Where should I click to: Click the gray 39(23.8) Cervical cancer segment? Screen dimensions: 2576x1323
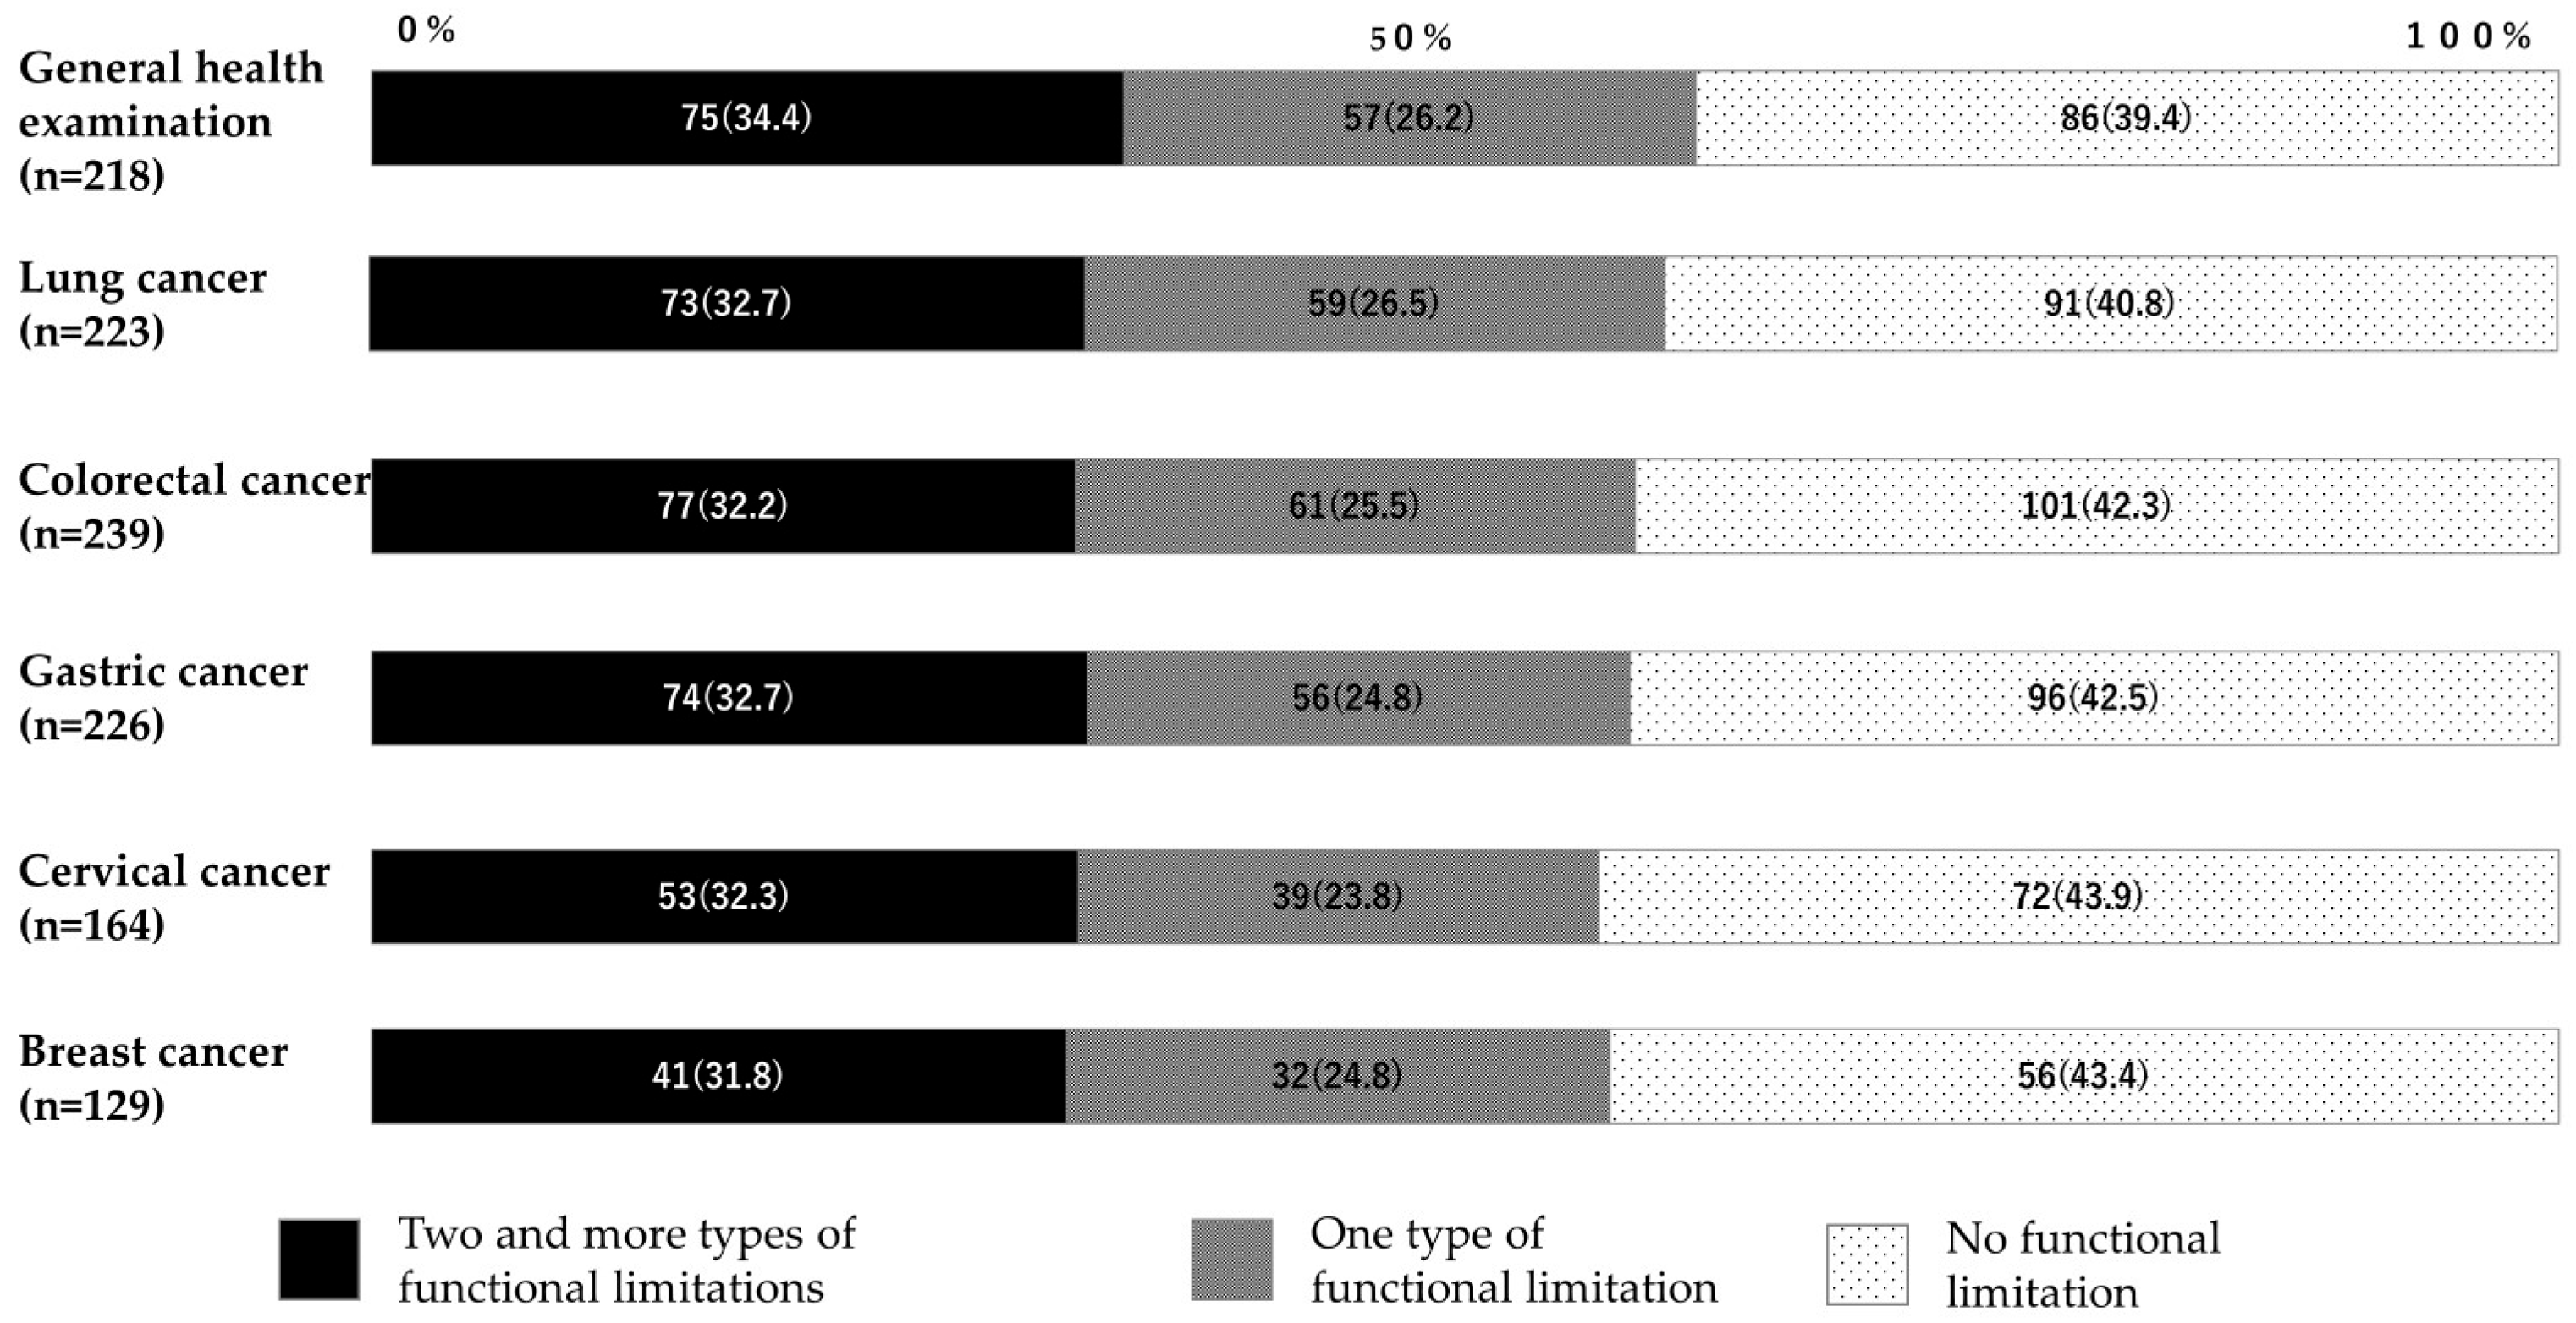[1337, 897]
